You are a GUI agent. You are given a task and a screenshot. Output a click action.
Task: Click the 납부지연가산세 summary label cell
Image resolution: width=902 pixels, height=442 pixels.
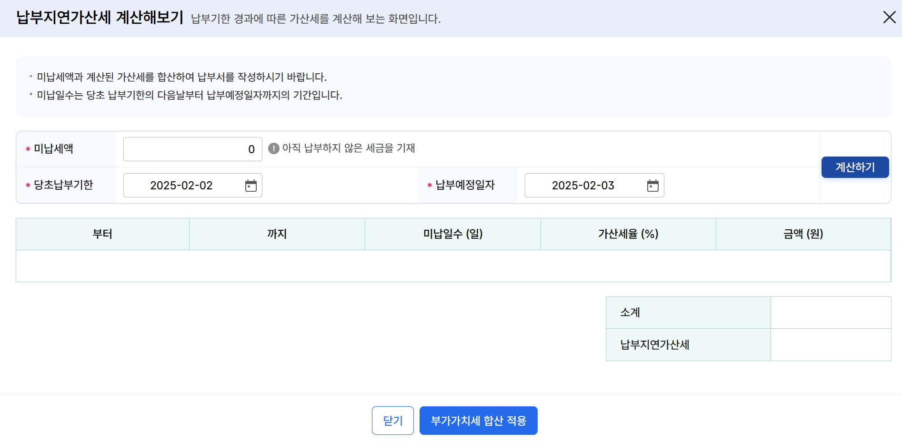coord(688,345)
